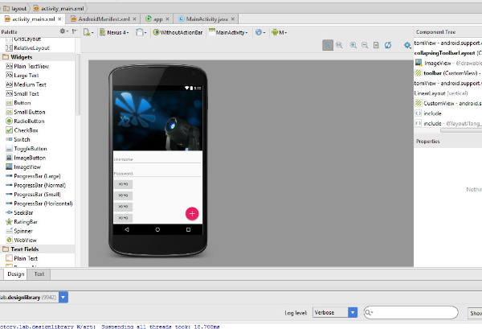Click the pink floating action button

click(x=193, y=213)
